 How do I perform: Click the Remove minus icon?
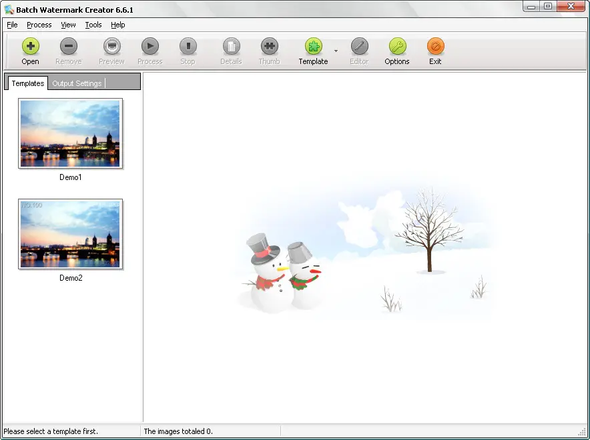(x=69, y=46)
